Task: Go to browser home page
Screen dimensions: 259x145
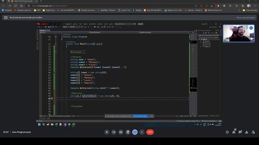Action: click(x=21, y=6)
